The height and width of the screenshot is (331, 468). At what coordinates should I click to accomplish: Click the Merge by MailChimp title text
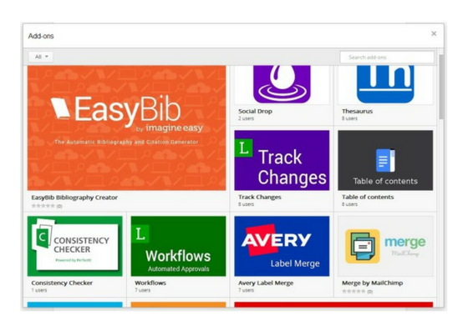pyautogui.click(x=372, y=283)
